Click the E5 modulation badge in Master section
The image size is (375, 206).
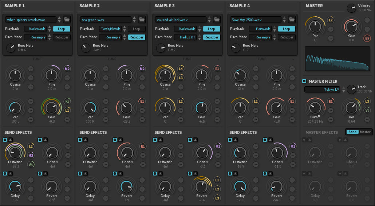tap(367, 38)
